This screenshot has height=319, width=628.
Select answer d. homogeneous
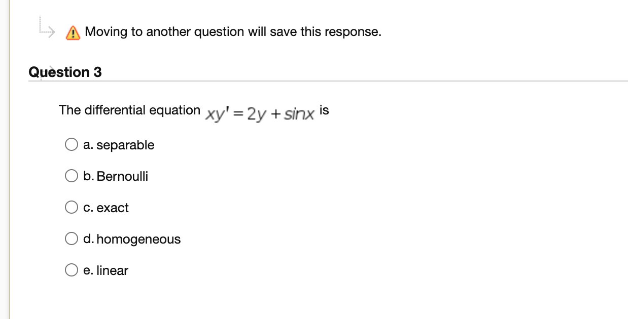coord(72,238)
